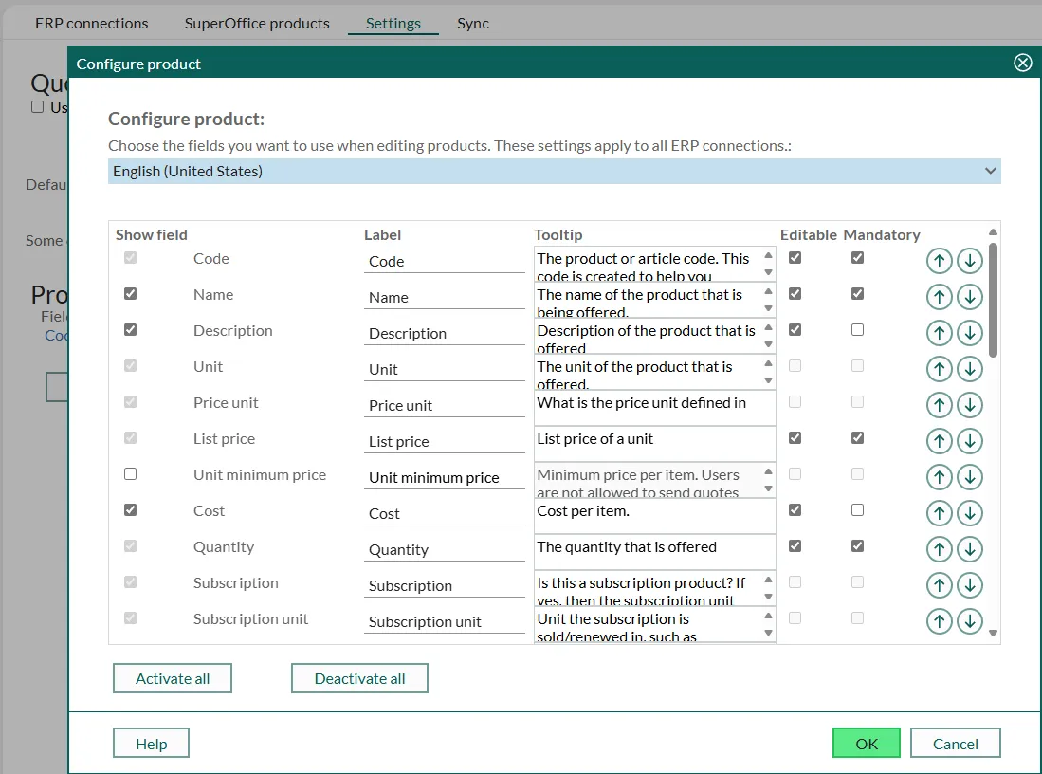Click the Description label input field
Viewport: 1042px width, 774px height.
coord(444,334)
